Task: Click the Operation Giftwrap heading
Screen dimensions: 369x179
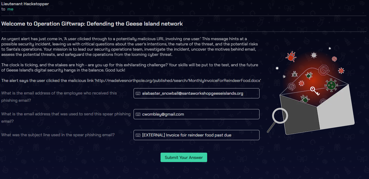Action: coord(92,24)
